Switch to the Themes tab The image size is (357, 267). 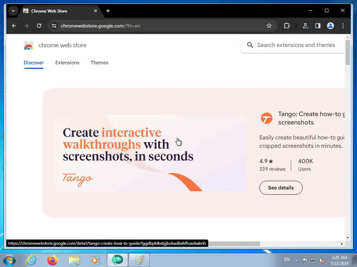point(99,63)
